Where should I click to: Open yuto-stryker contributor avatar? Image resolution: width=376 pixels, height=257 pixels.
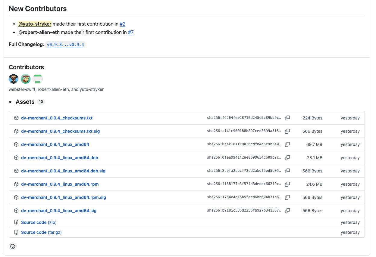[38, 79]
